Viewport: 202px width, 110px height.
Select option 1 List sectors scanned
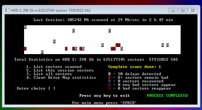point(54,67)
